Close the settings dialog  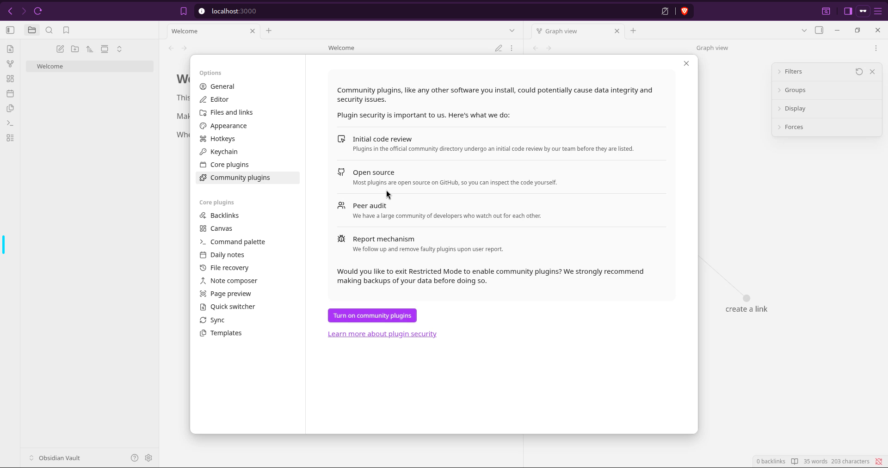(x=686, y=63)
